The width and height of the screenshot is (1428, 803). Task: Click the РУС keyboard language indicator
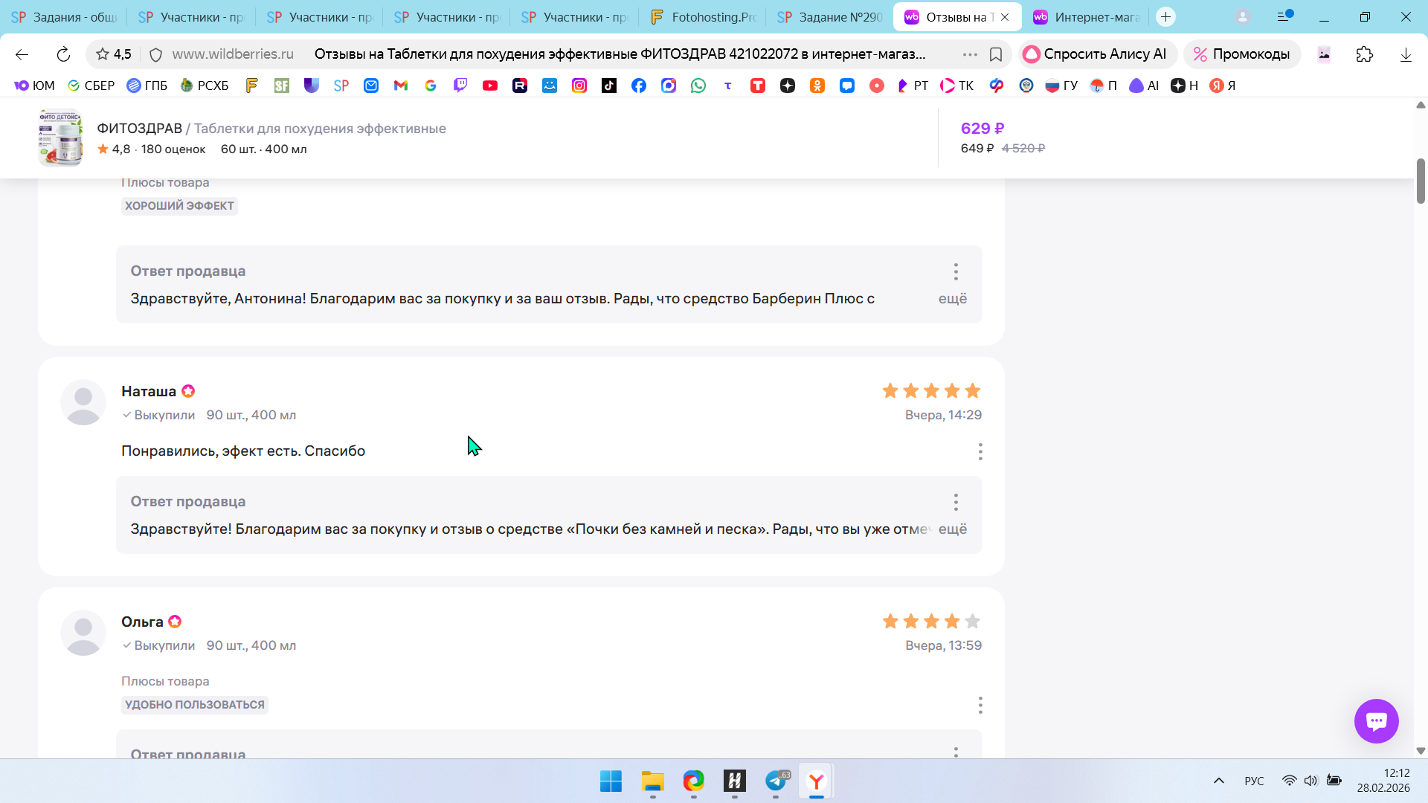(x=1254, y=781)
